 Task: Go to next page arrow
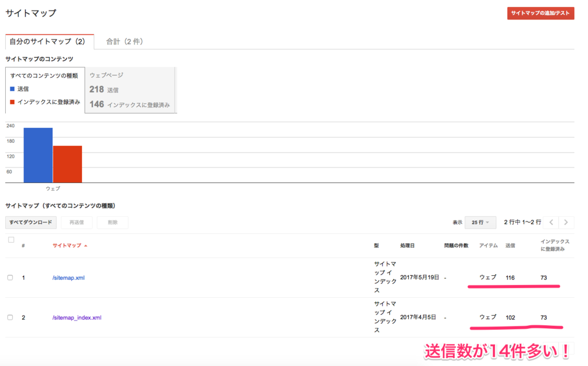coord(566,222)
